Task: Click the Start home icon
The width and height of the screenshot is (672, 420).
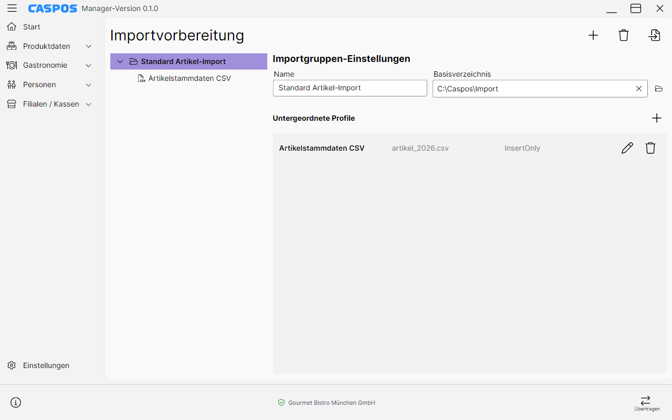Action: pyautogui.click(x=12, y=27)
